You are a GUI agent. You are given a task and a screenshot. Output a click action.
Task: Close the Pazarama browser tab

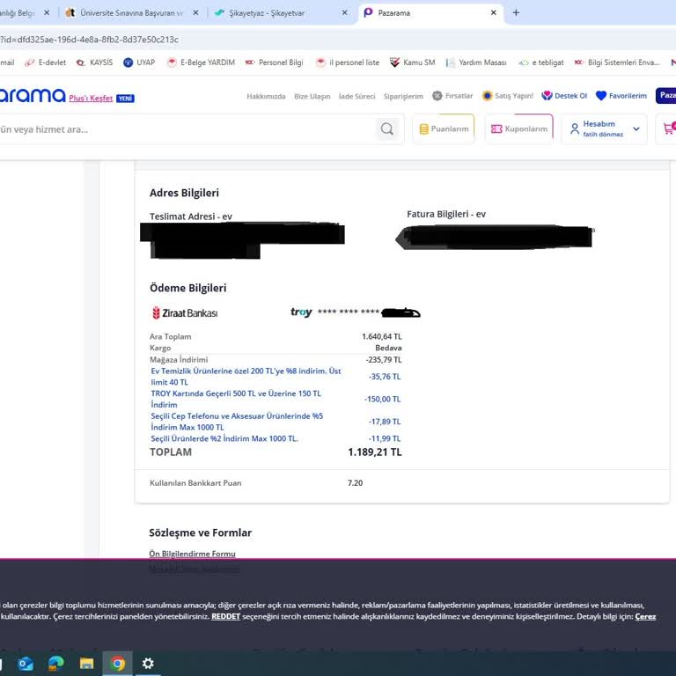(x=494, y=13)
